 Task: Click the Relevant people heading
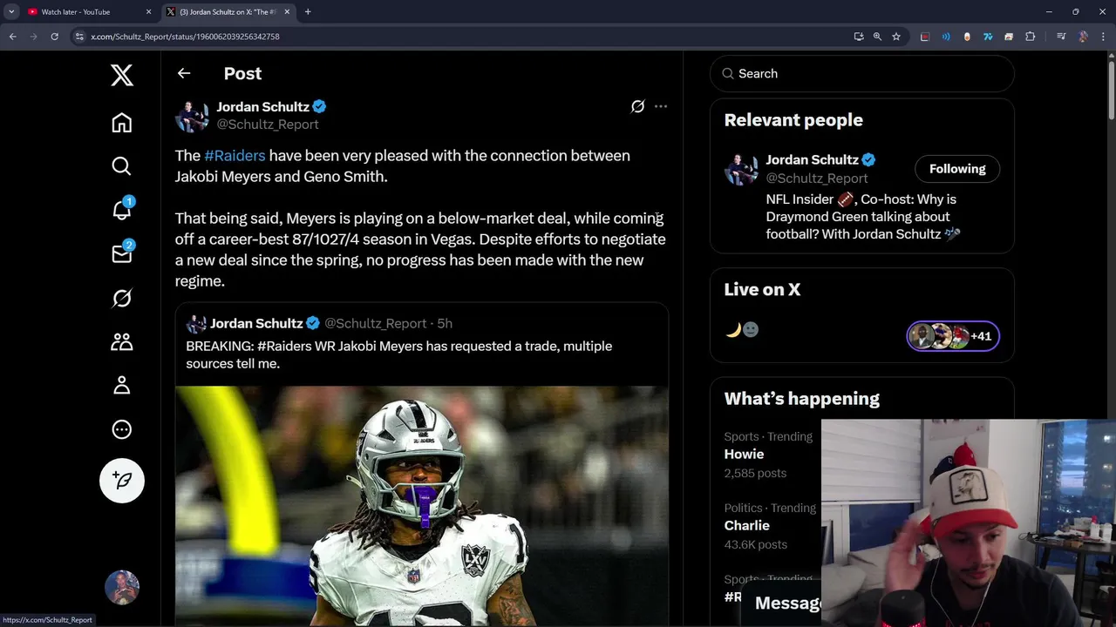click(x=793, y=120)
